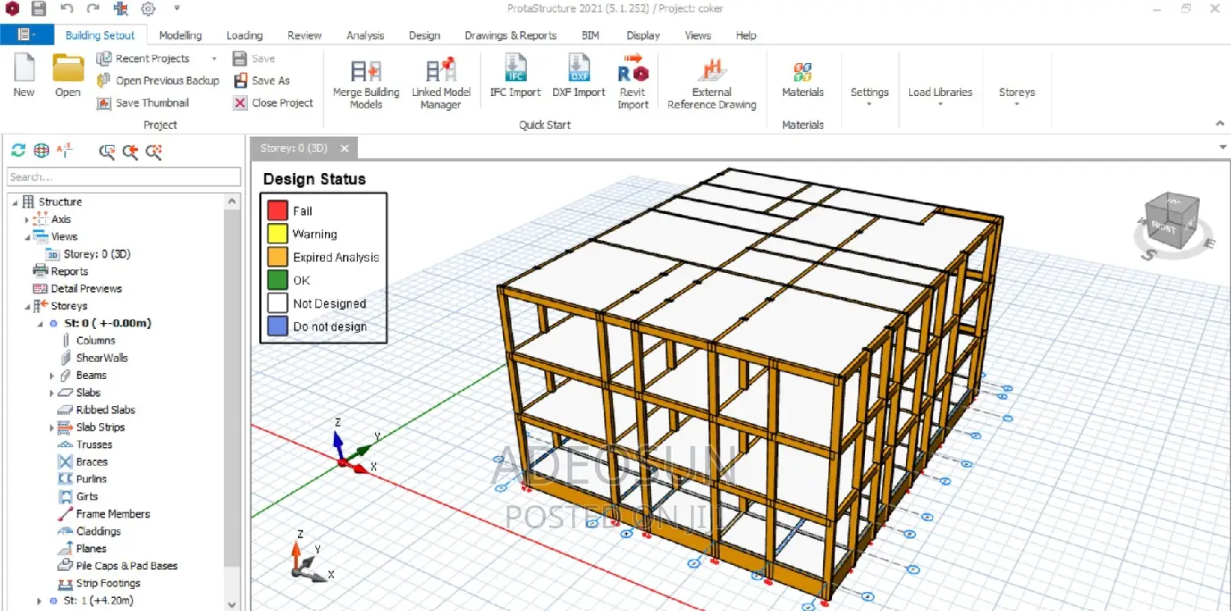Screen dimensions: 1231x611
Task: Click the green OK legend swatch
Action: pos(277,280)
